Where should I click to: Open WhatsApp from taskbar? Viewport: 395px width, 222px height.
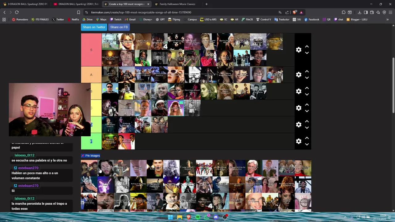(x=207, y=217)
